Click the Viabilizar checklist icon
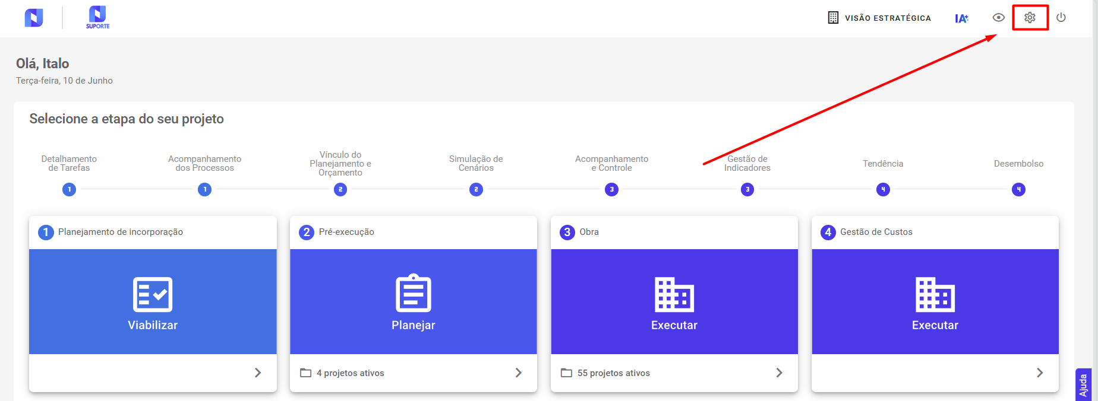The width and height of the screenshot is (1098, 401). 153,294
